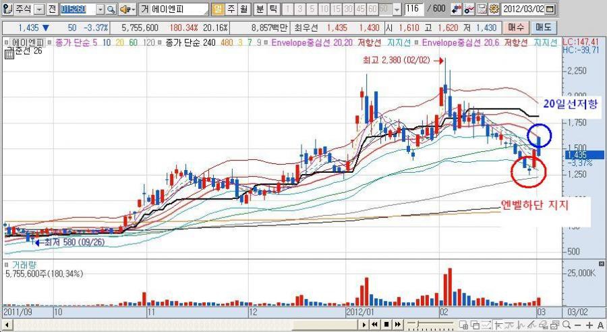The image size is (607, 332).
Task: Open chart settings gear icon
Action: 494,9
